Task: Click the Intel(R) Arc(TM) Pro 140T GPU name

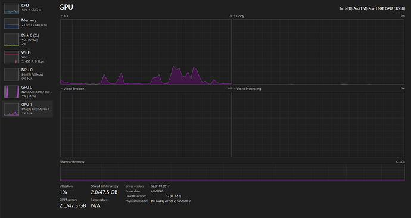Action: pos(372,8)
